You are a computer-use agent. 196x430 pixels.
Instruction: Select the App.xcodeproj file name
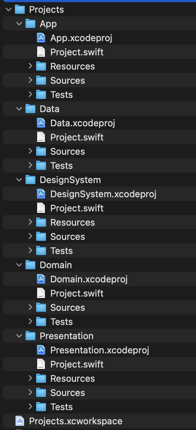[81, 38]
